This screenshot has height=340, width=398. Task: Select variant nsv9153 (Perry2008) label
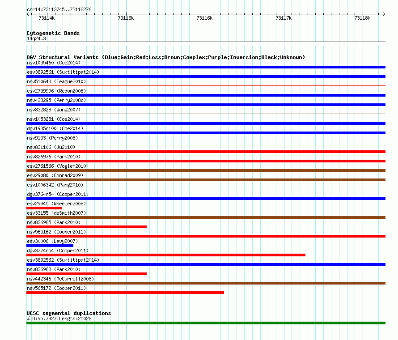pos(52,138)
